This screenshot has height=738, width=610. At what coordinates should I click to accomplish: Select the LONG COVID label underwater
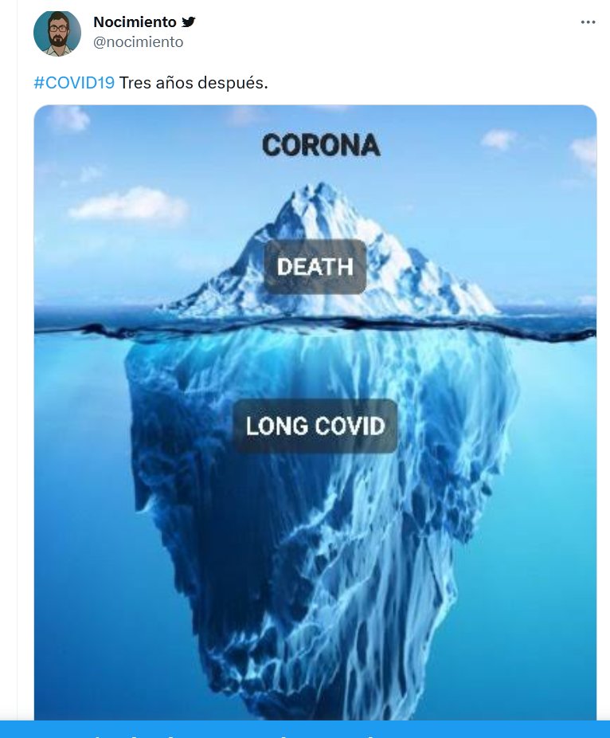(x=315, y=426)
